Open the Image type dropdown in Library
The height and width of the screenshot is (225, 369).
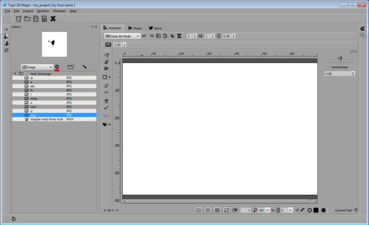(37, 67)
